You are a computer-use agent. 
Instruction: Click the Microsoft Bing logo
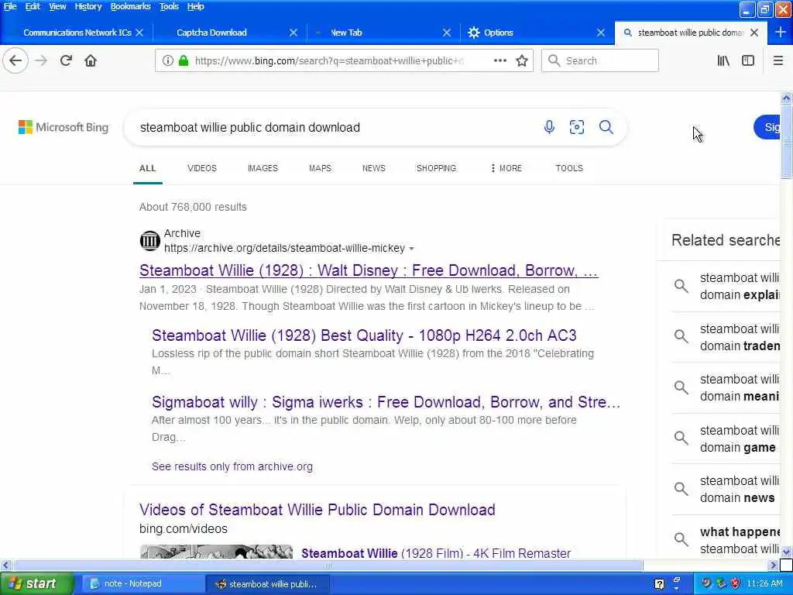tap(64, 127)
